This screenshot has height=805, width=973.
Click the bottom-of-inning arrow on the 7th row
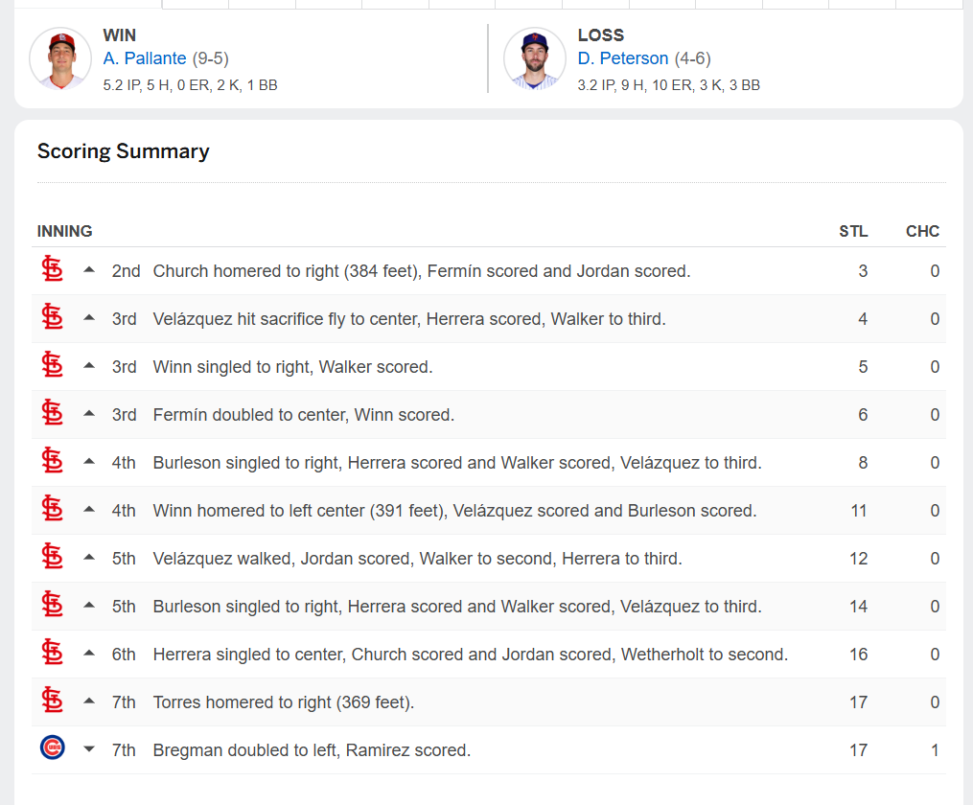click(x=89, y=749)
